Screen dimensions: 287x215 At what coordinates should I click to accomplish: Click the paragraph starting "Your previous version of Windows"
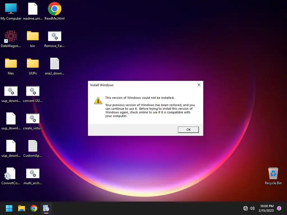pyautogui.click(x=150, y=110)
